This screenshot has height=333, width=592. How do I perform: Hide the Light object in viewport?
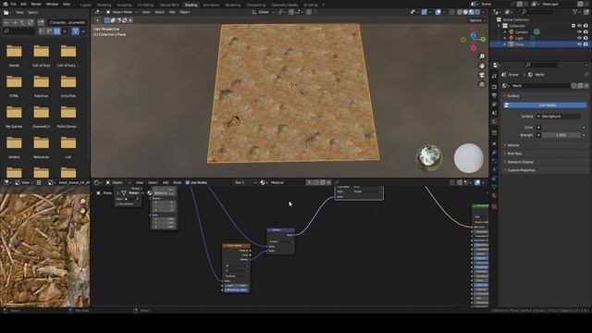pos(580,38)
